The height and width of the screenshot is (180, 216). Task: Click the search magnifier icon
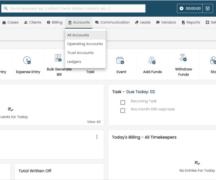pos(6,9)
